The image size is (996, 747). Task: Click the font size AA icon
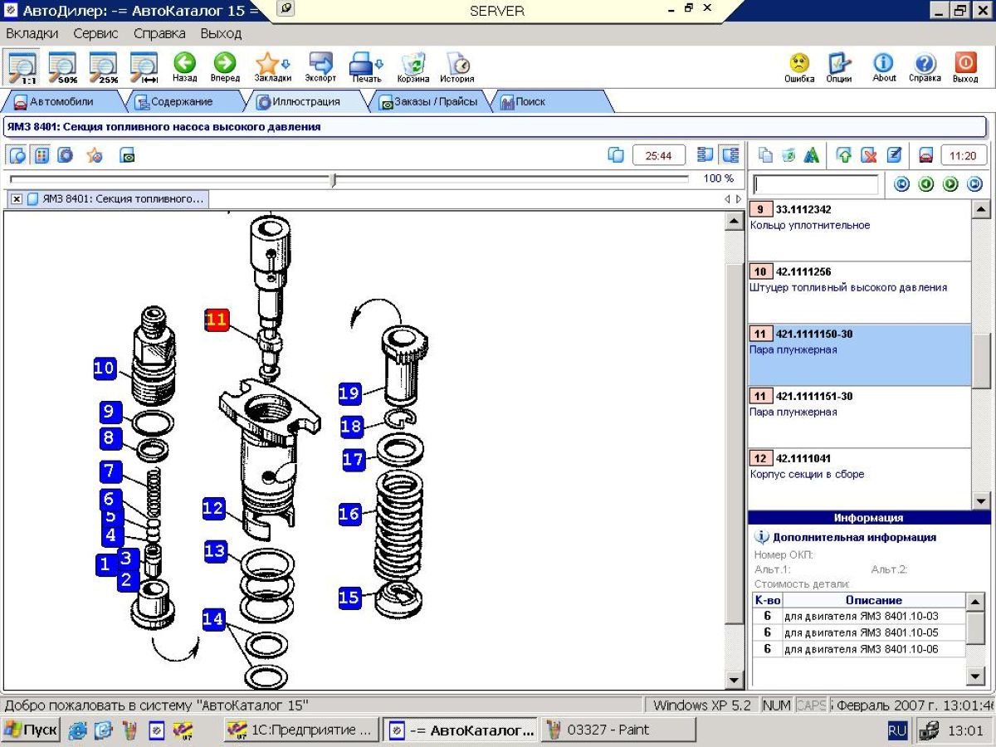[x=812, y=155]
